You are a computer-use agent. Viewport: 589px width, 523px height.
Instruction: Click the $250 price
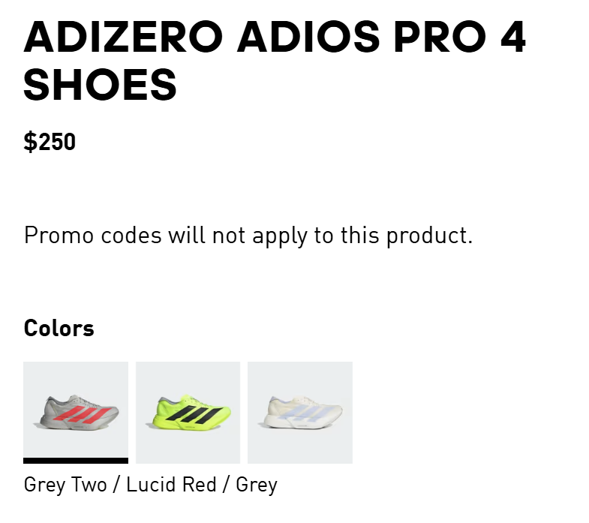point(50,142)
